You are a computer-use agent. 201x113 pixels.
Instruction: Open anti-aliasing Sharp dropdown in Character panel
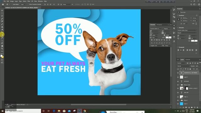pyautogui.click(x=168, y=46)
